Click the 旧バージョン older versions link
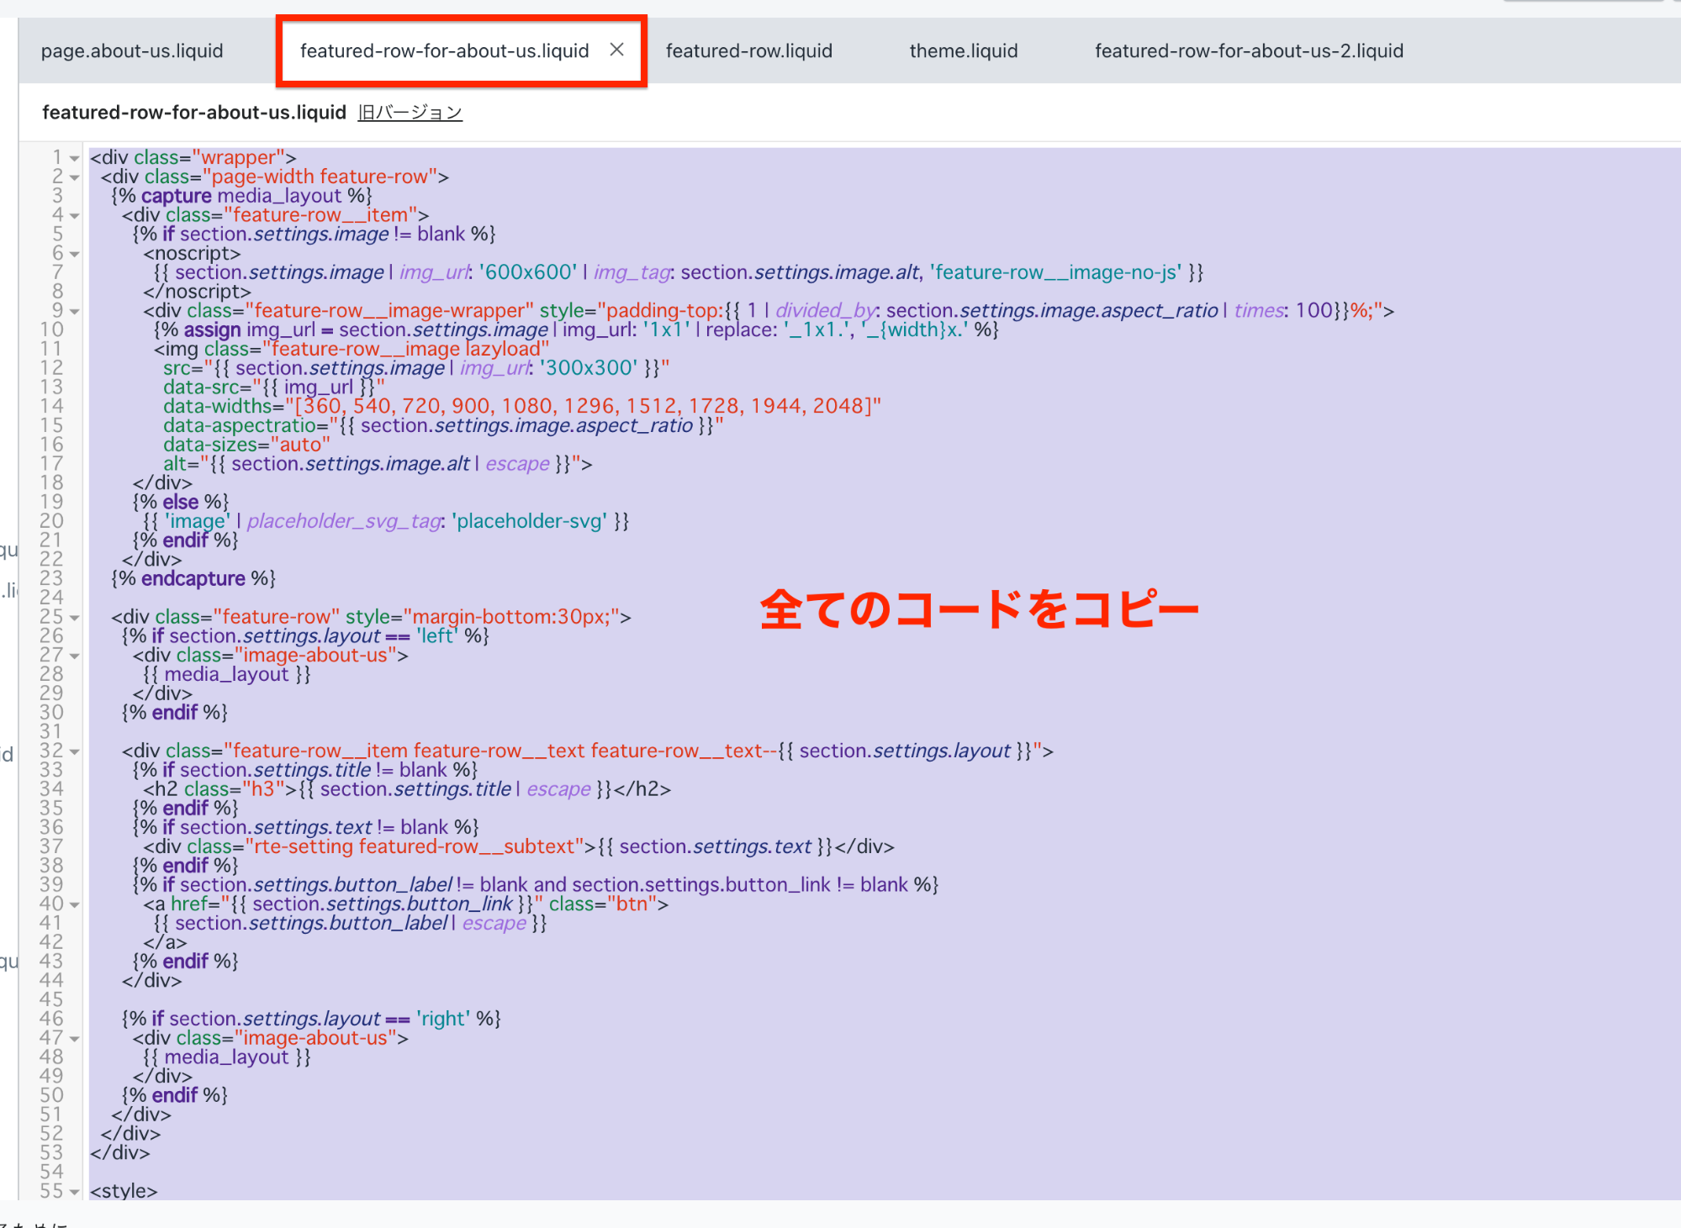This screenshot has height=1228, width=1681. (410, 113)
